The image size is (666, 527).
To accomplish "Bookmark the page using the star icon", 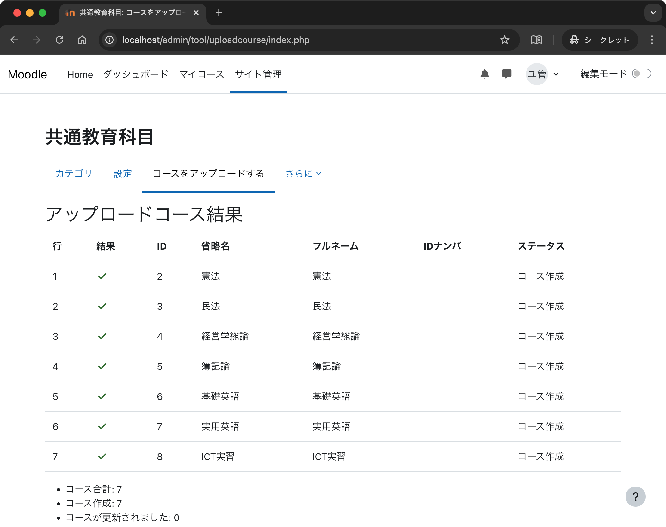I will 504,40.
